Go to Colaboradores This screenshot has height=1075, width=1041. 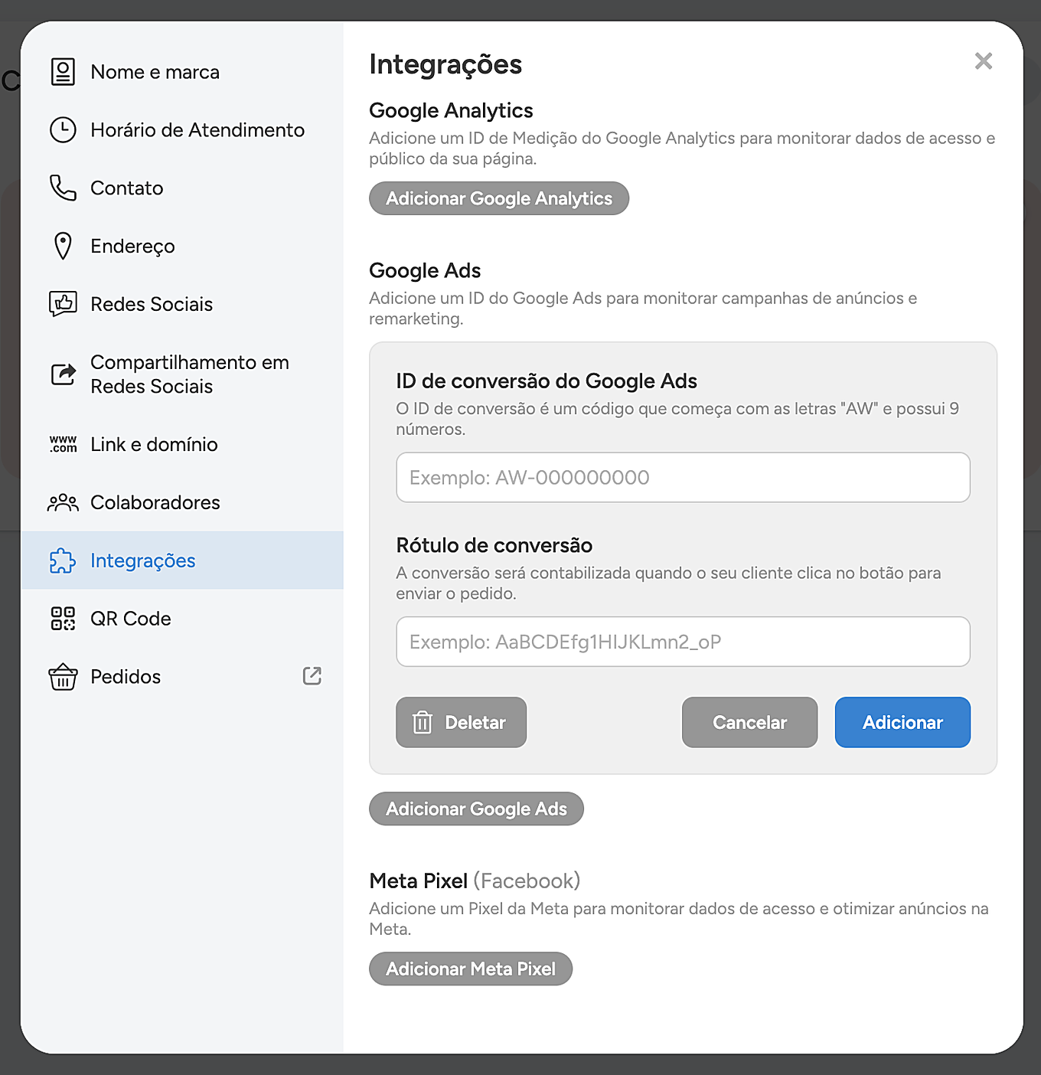182,502
